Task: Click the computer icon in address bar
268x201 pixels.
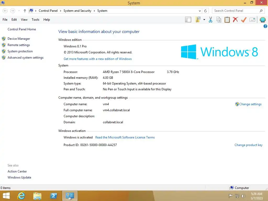Action: 31,10
